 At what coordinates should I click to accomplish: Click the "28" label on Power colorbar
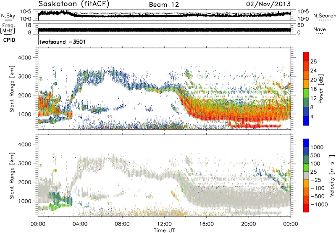313,61
